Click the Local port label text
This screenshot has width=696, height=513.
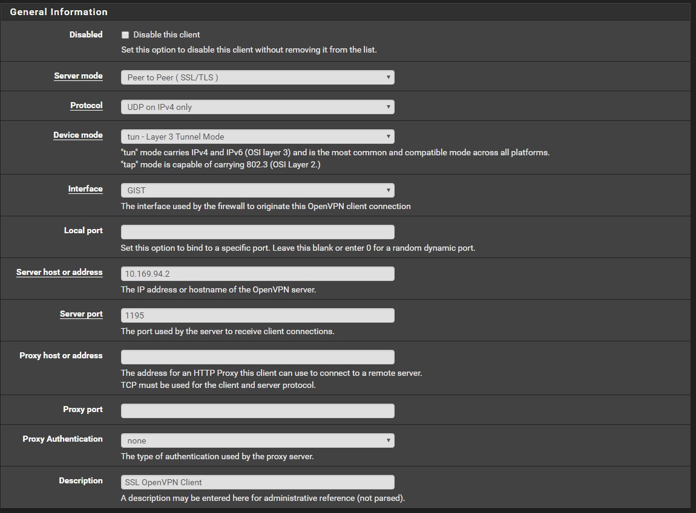[x=83, y=230]
